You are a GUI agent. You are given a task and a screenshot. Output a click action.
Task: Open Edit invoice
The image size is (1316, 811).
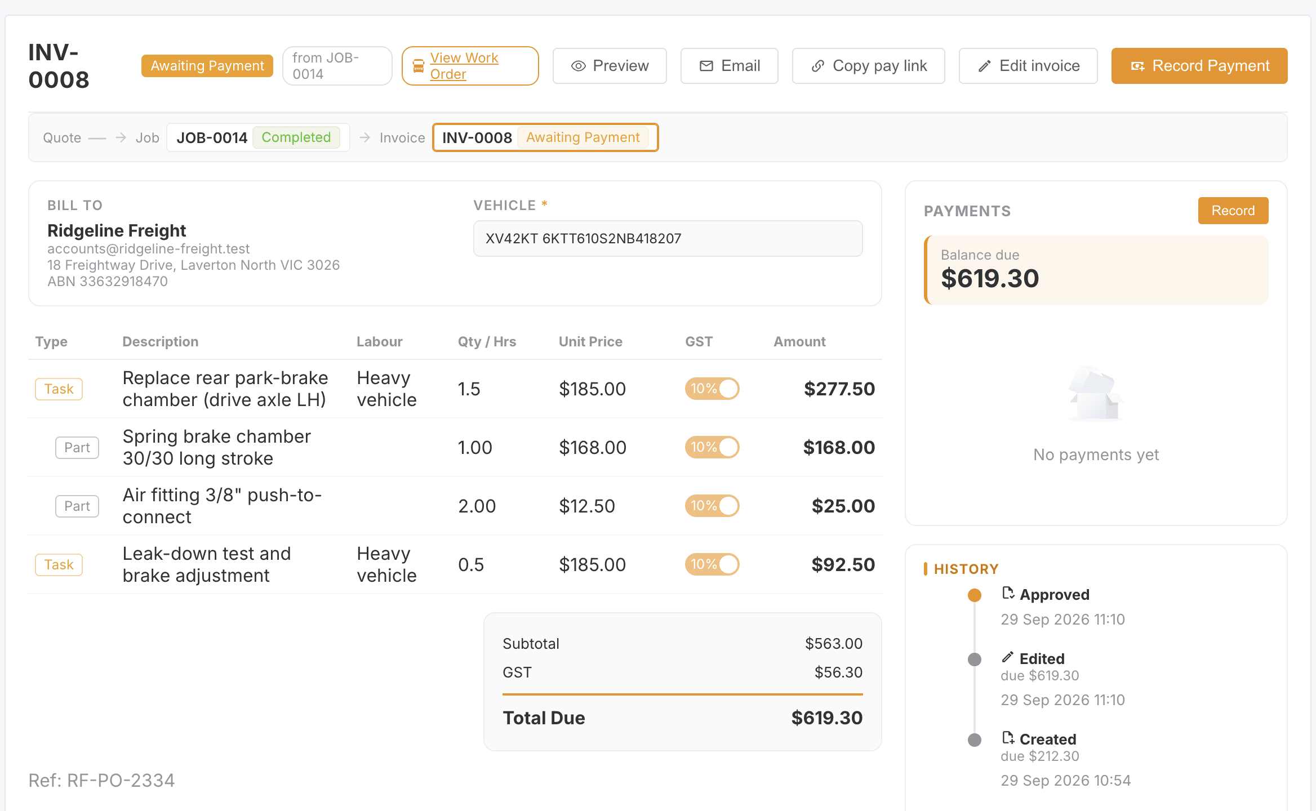click(1028, 66)
